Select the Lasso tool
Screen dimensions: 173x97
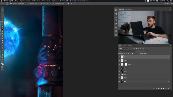[2, 15]
